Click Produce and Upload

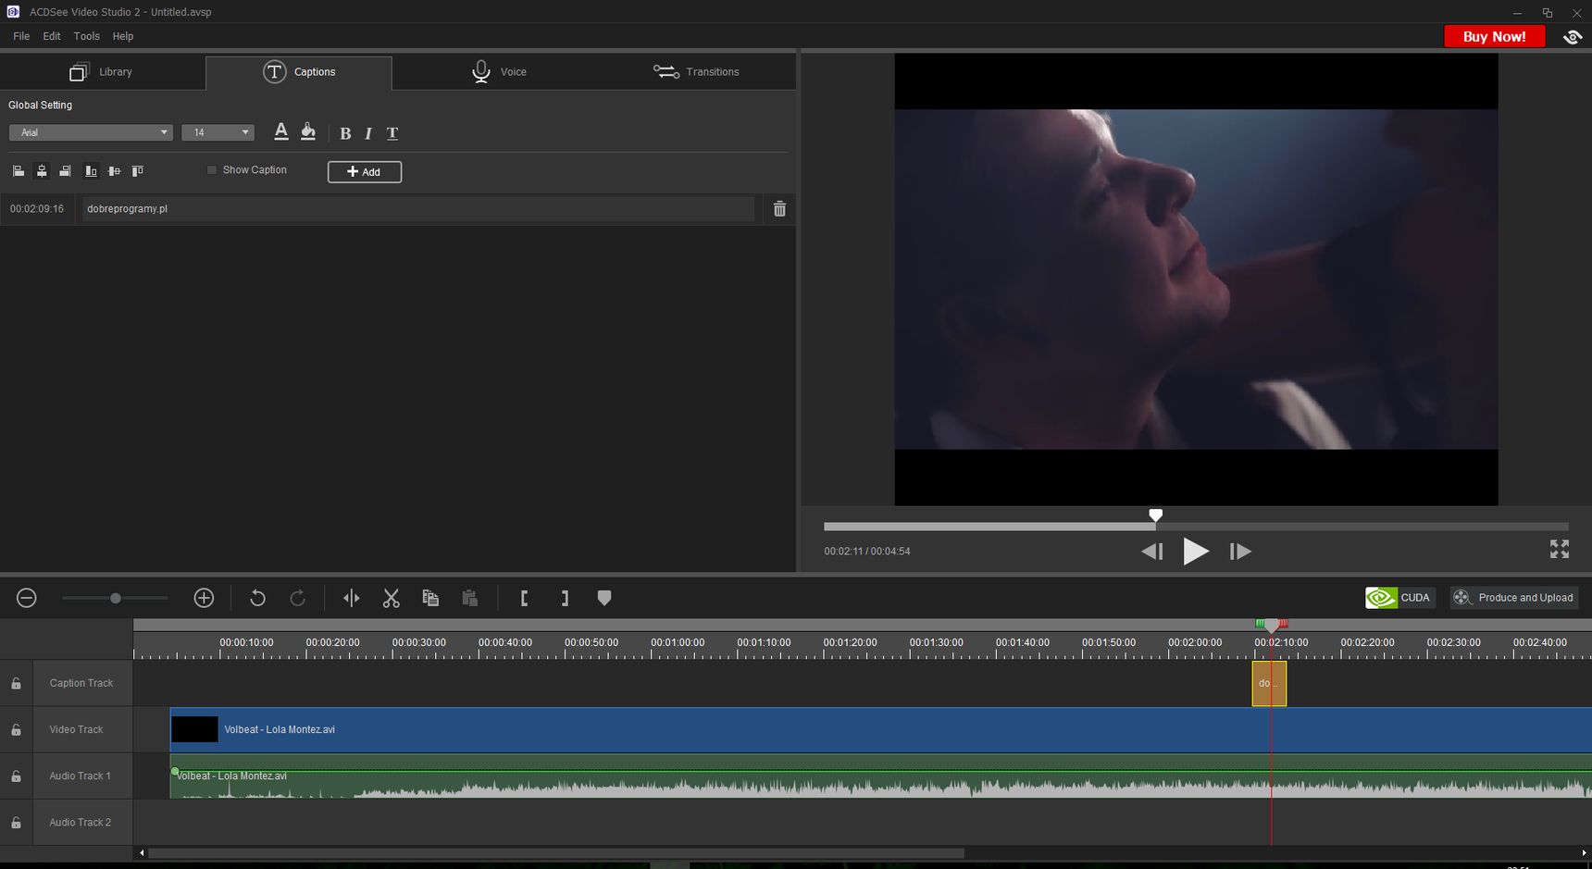pos(1513,598)
